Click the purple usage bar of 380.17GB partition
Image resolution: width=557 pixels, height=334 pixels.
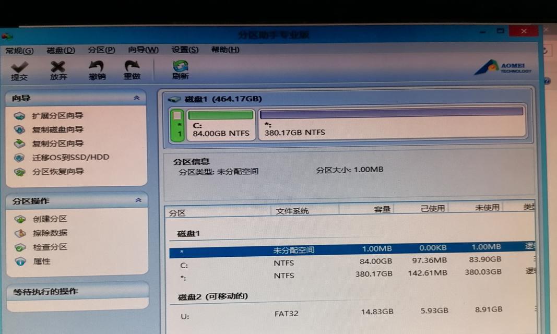(x=392, y=113)
